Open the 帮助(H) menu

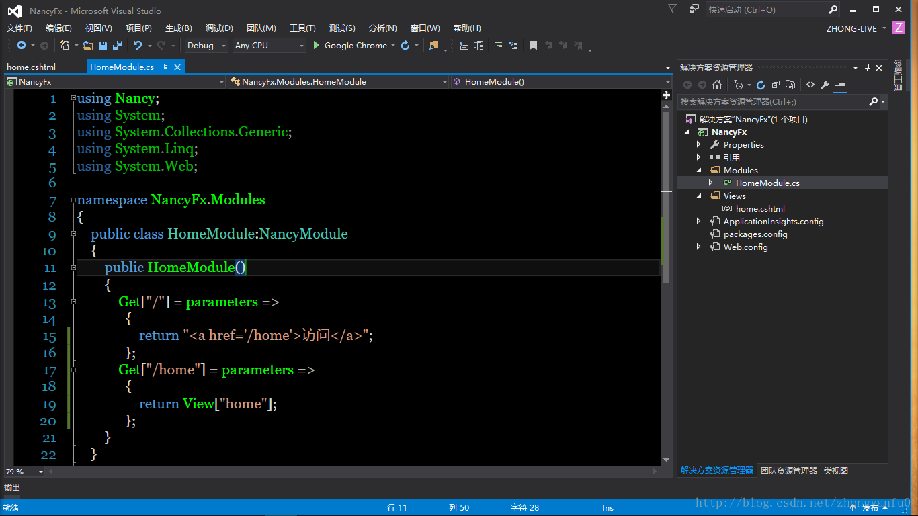point(467,28)
